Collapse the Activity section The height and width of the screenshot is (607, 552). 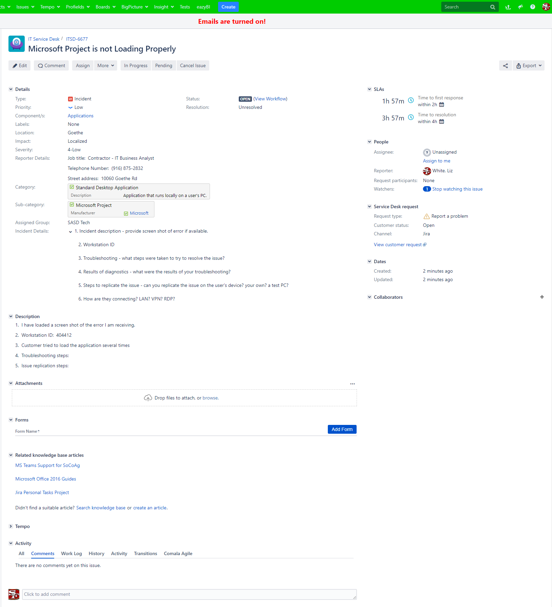pyautogui.click(x=11, y=543)
